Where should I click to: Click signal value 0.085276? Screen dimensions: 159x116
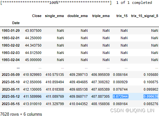[x=151, y=104]
